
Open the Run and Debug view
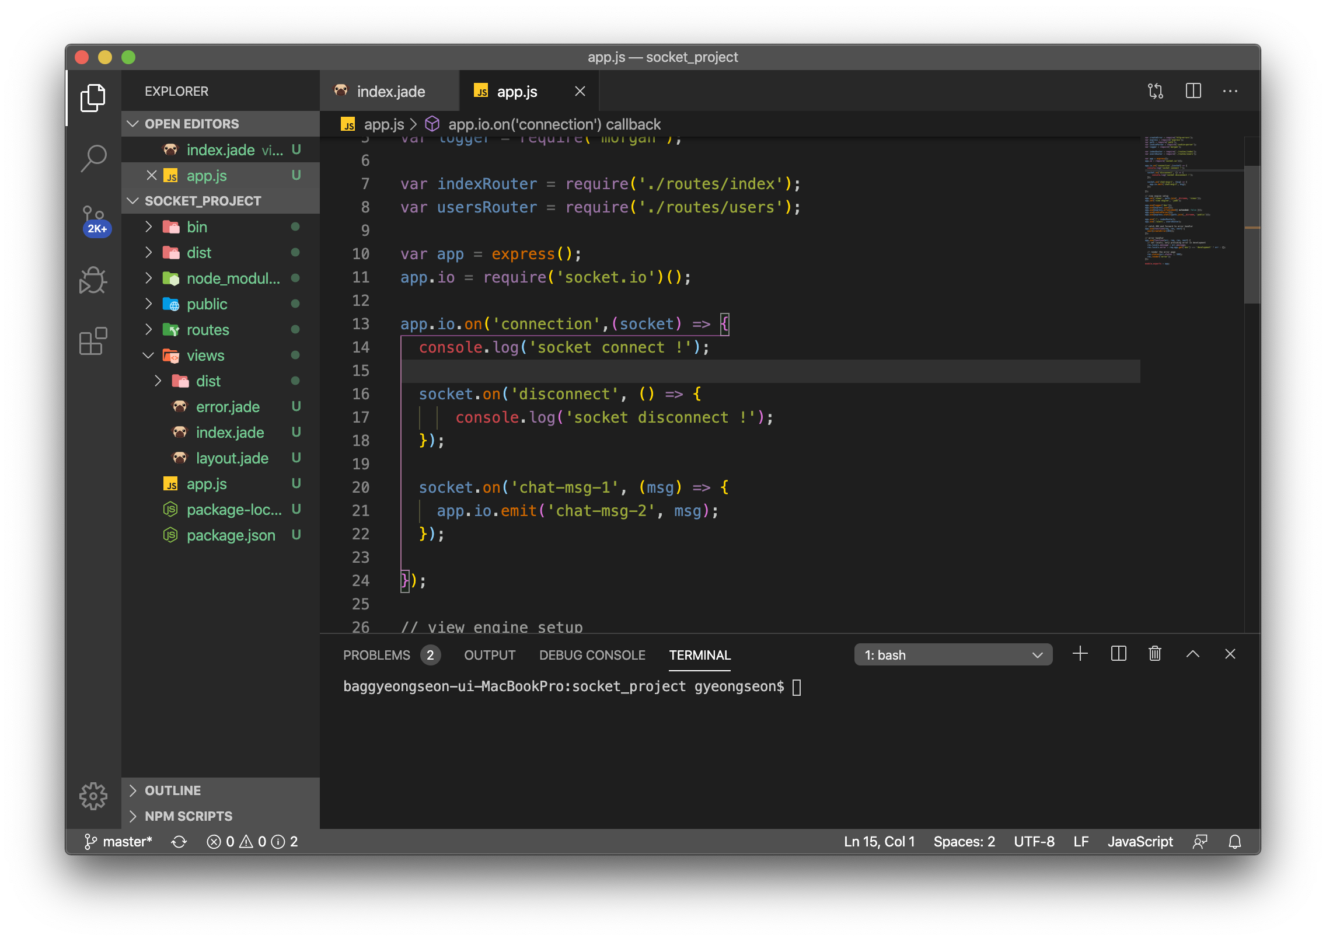point(93,281)
